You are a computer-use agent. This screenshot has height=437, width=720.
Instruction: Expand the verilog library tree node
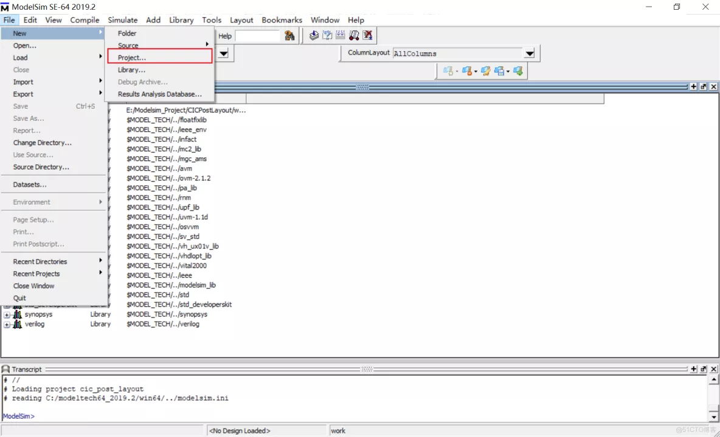[7, 325]
